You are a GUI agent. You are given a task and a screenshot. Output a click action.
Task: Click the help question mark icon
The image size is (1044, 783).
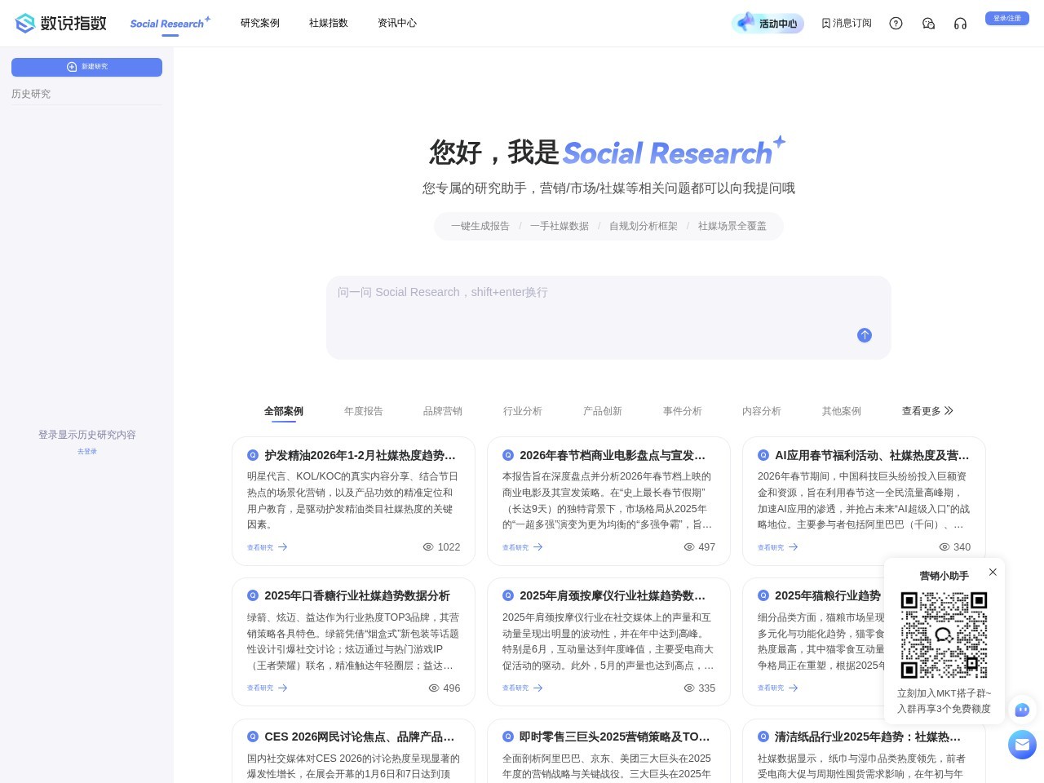coord(896,23)
